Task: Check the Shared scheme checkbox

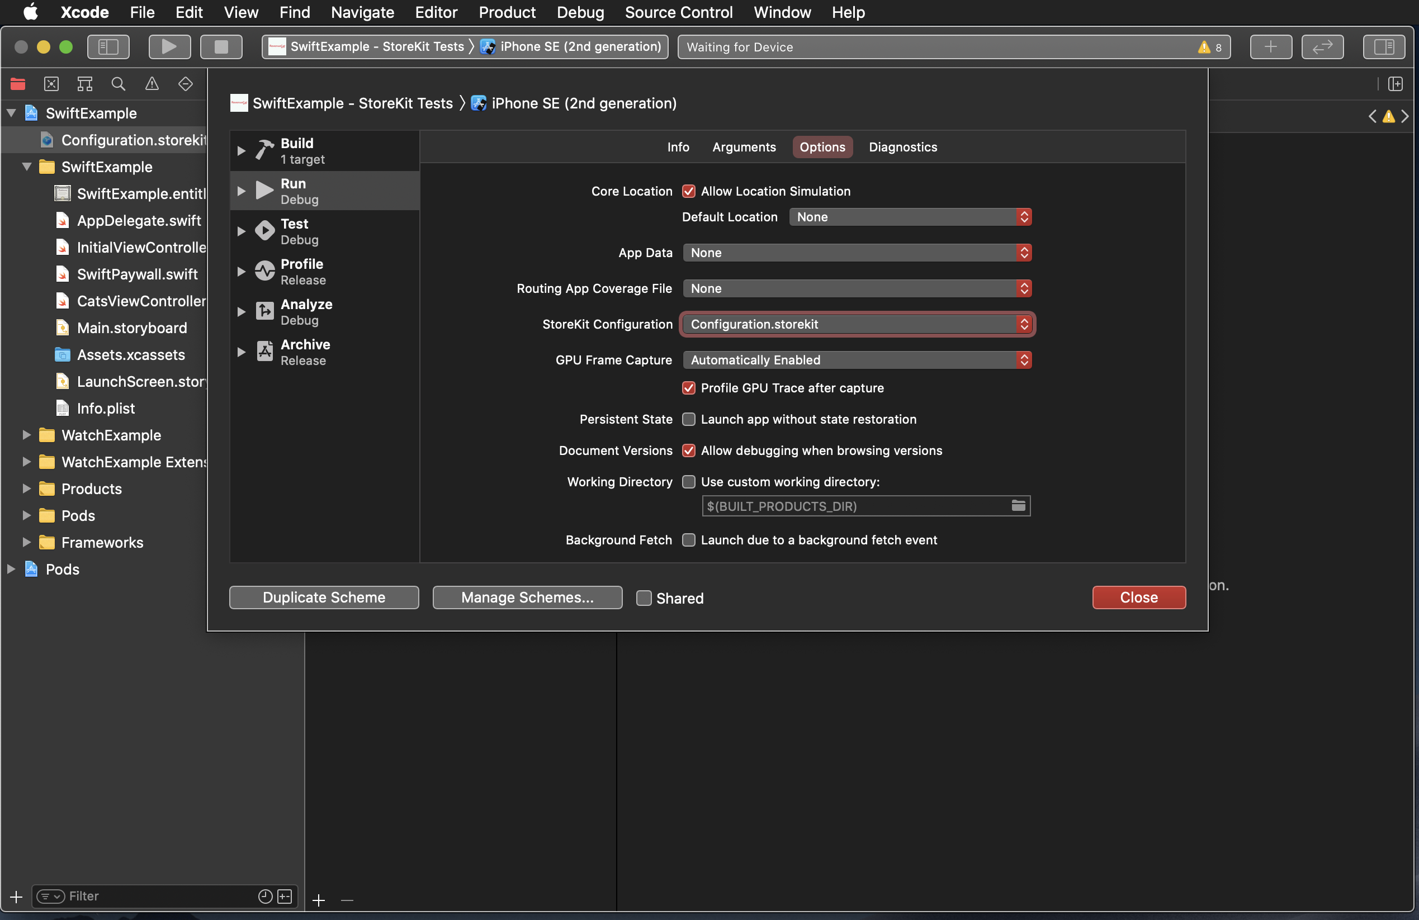Action: [x=644, y=597]
